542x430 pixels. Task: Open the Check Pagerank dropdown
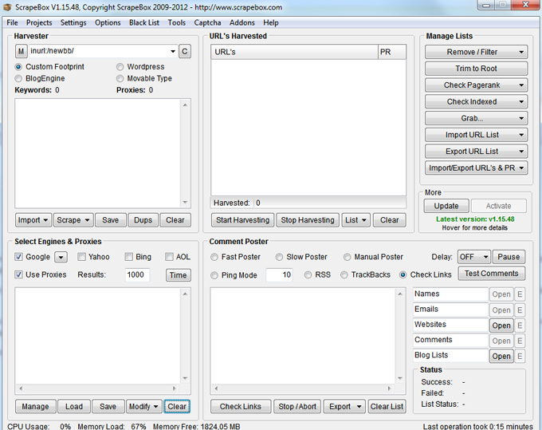click(x=476, y=85)
